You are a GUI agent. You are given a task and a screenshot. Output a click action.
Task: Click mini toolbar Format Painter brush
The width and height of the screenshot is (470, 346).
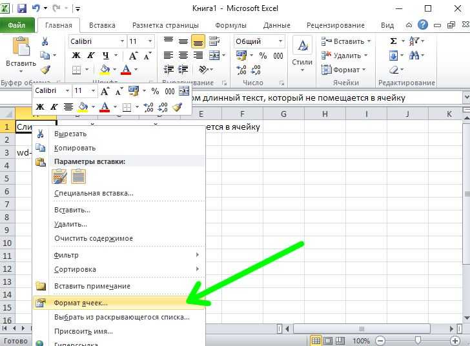click(177, 107)
